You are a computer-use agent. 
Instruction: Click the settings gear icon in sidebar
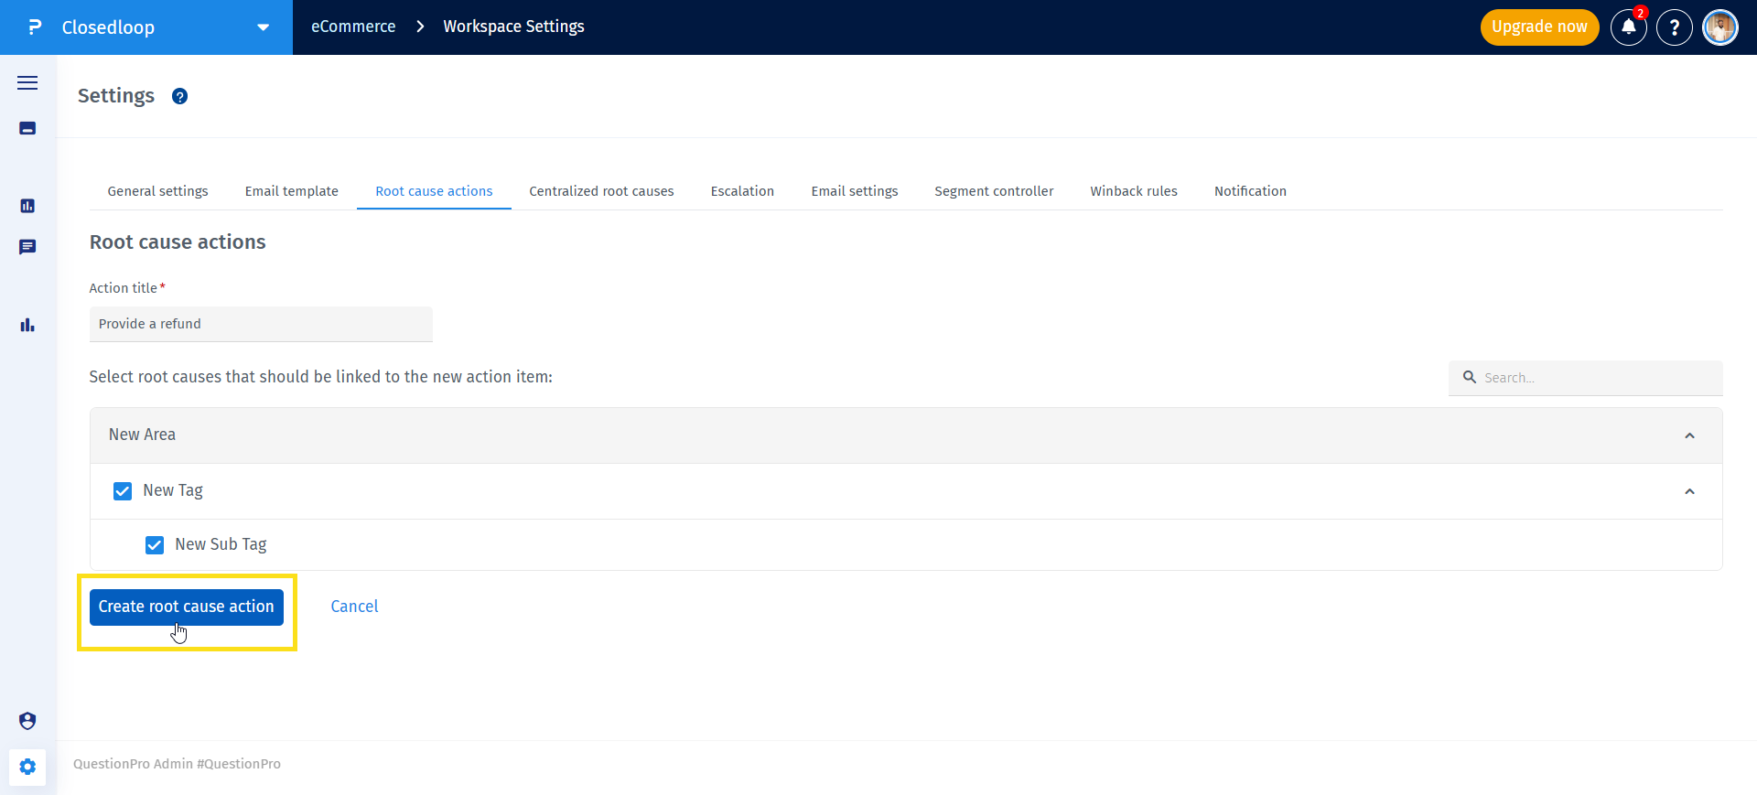pos(27,767)
